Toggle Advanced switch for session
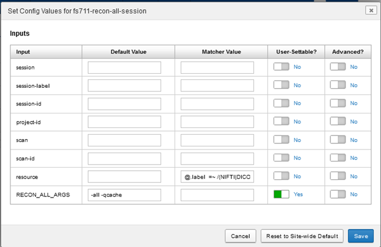This screenshot has width=381, height=247. click(337, 67)
